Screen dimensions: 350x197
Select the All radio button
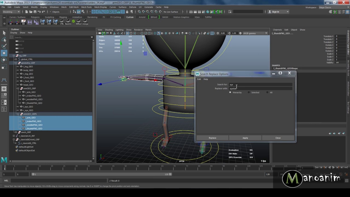[x=267, y=92]
